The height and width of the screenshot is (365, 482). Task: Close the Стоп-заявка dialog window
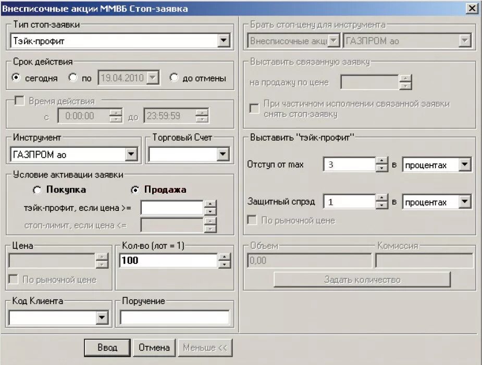point(472,8)
